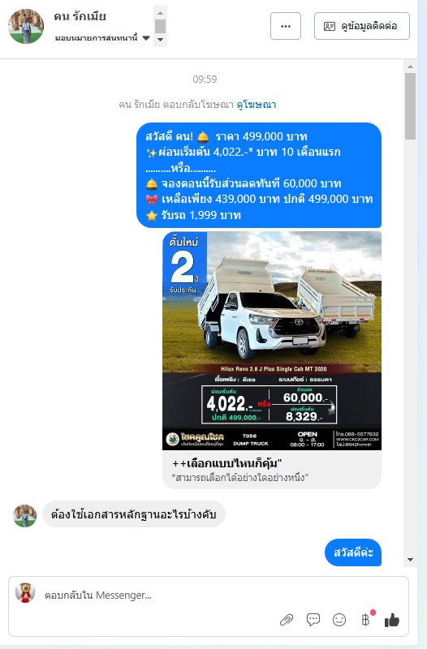The height and width of the screenshot is (649, 427).
Task: Send a thumbs-up like
Action: point(392,620)
